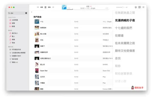
Task: Click the 安靜了 album thumbnail
Action: [x=37, y=46]
